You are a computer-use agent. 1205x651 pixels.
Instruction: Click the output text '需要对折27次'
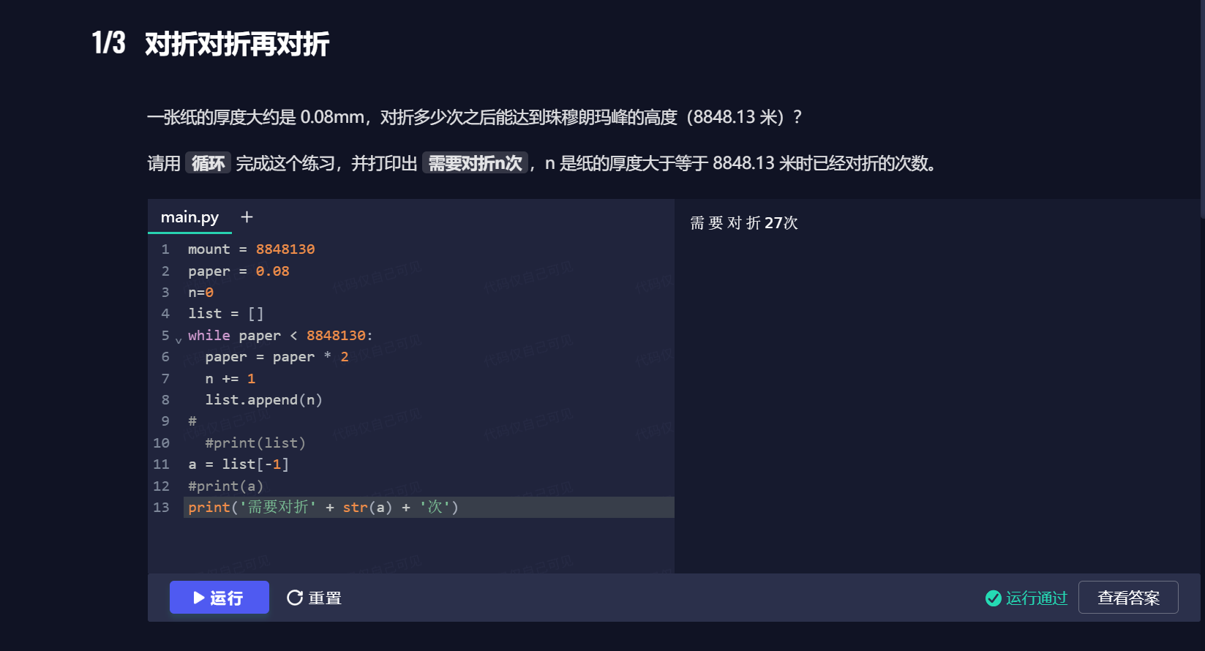click(743, 222)
